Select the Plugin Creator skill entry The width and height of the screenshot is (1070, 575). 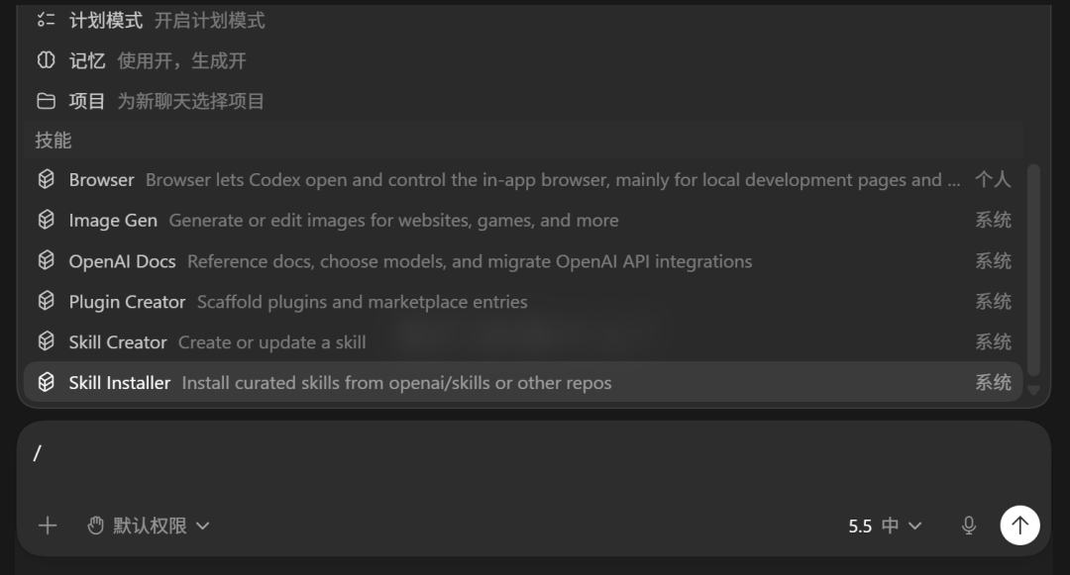tap(523, 302)
